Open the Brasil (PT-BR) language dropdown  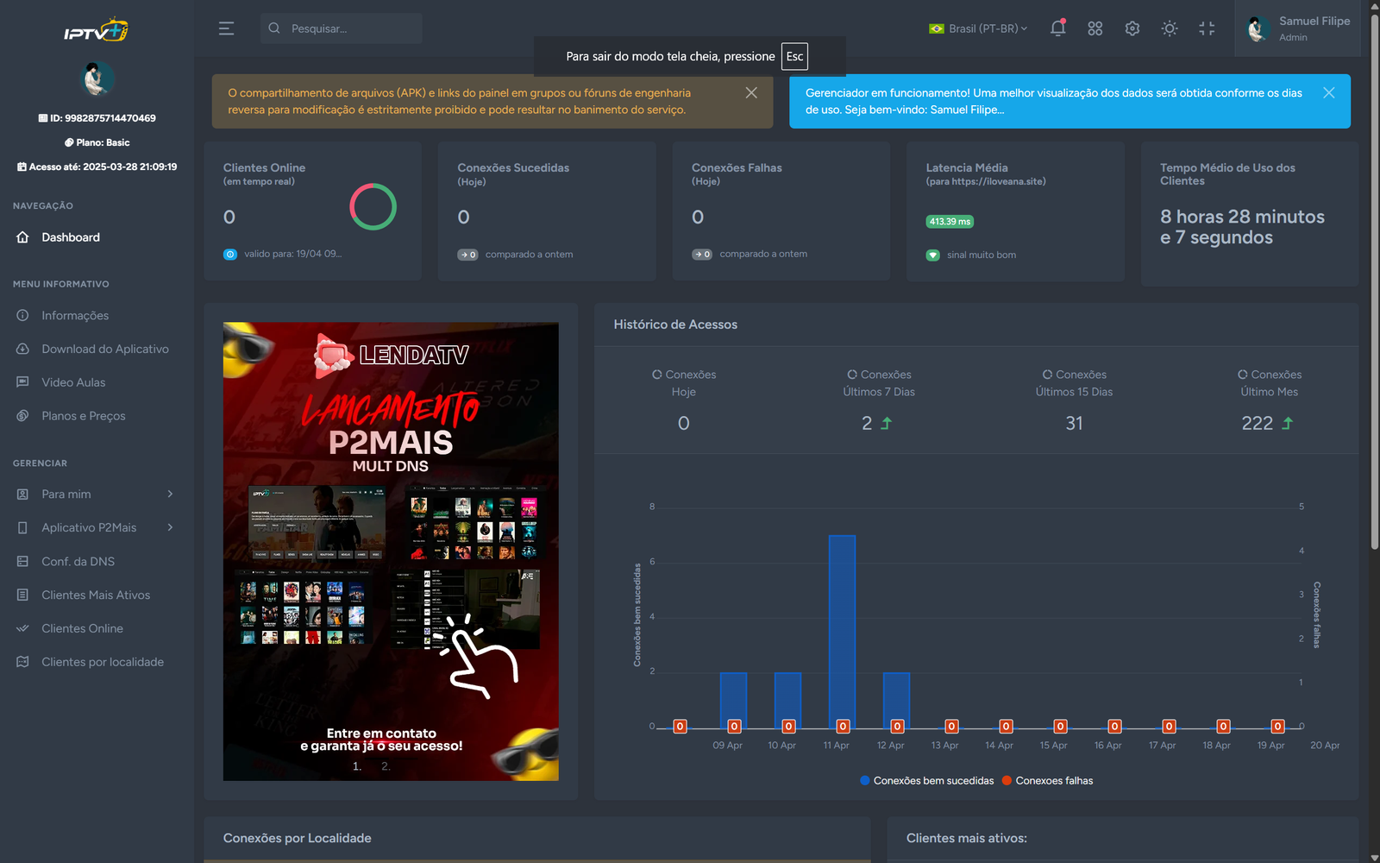[978, 28]
